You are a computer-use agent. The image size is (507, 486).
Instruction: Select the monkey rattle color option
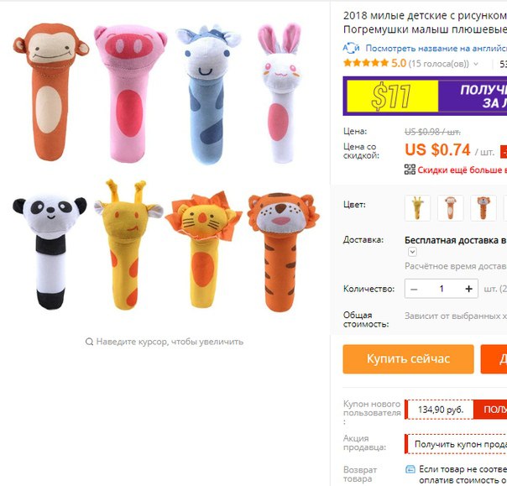coord(451,208)
